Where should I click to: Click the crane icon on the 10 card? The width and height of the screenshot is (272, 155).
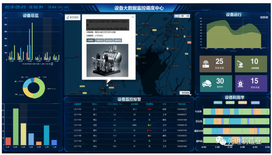pyautogui.click(x=240, y=64)
